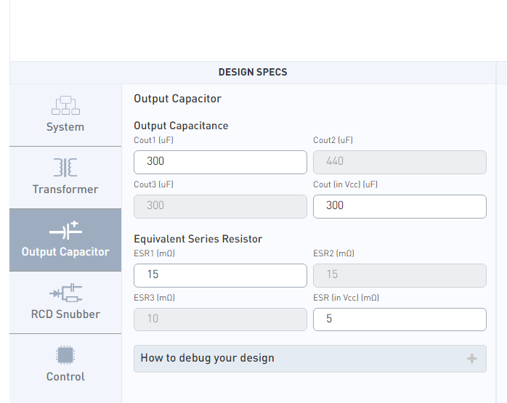Go to RCD Snubber tab label
Screen dimensions: 507x403
point(65,314)
